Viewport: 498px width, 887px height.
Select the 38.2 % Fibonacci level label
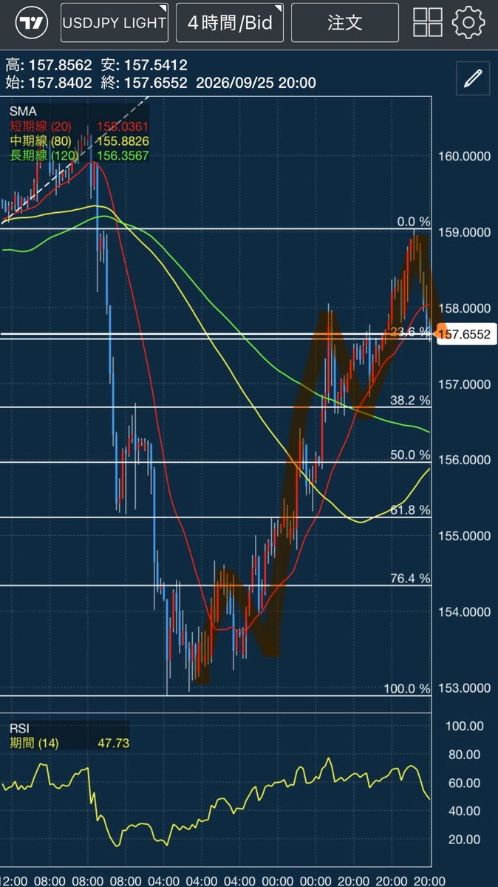(410, 400)
